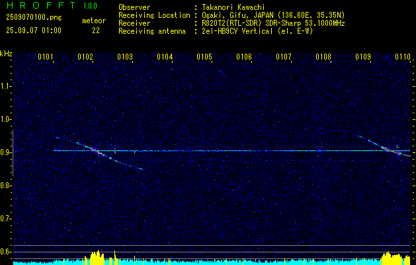Click the 0107 time marker
Screen dimensions: 416x265
[x=283, y=56]
